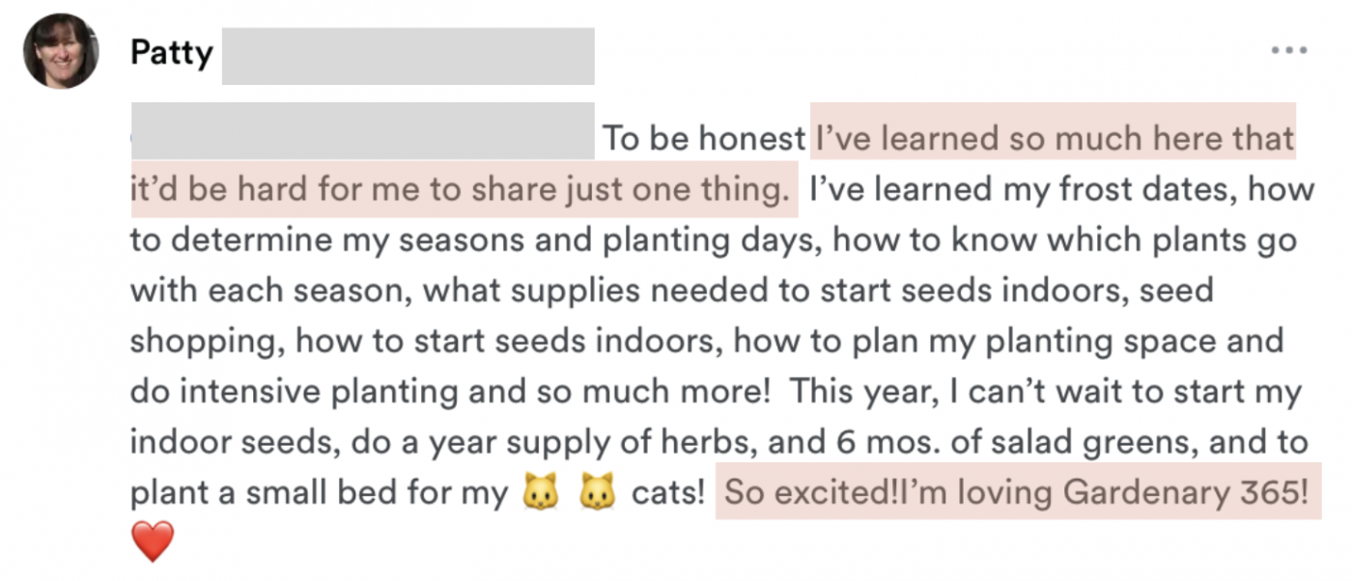Click the word 'cats!' after the emojis

(668, 492)
